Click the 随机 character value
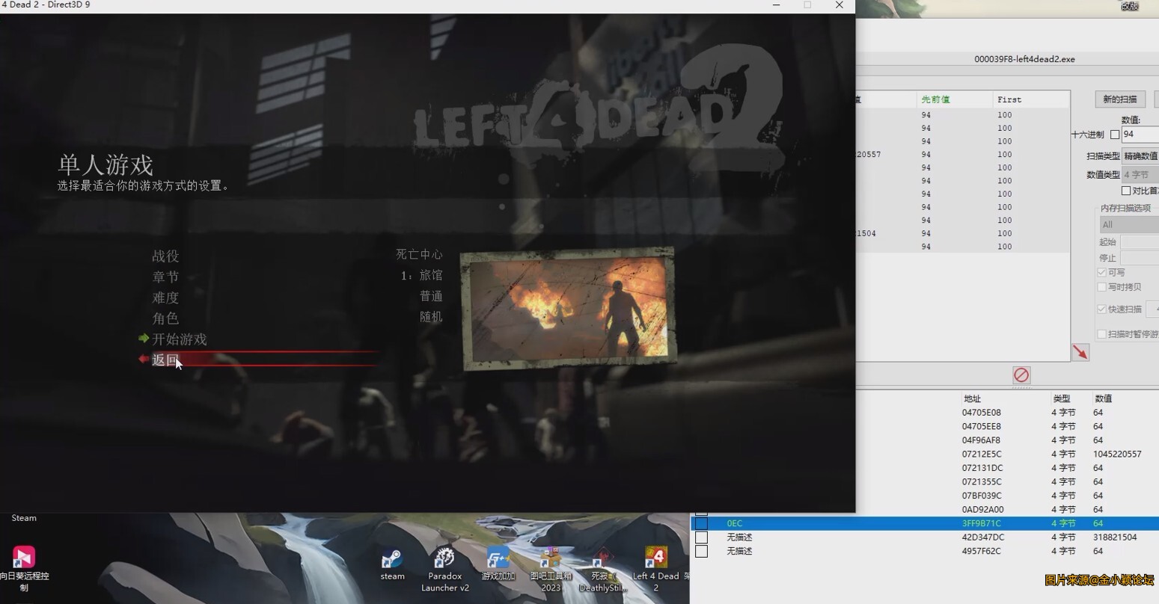This screenshot has height=604, width=1159. click(x=431, y=317)
